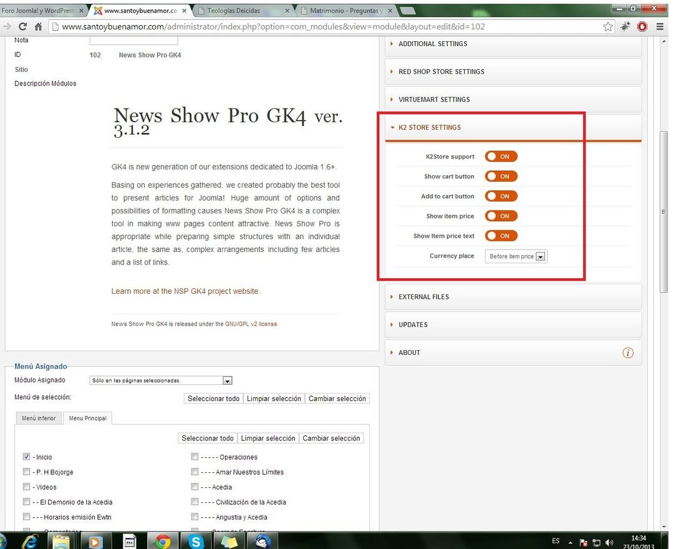Expand the External Files section
Screen dimensions: 686x549
pyautogui.click(x=513, y=297)
